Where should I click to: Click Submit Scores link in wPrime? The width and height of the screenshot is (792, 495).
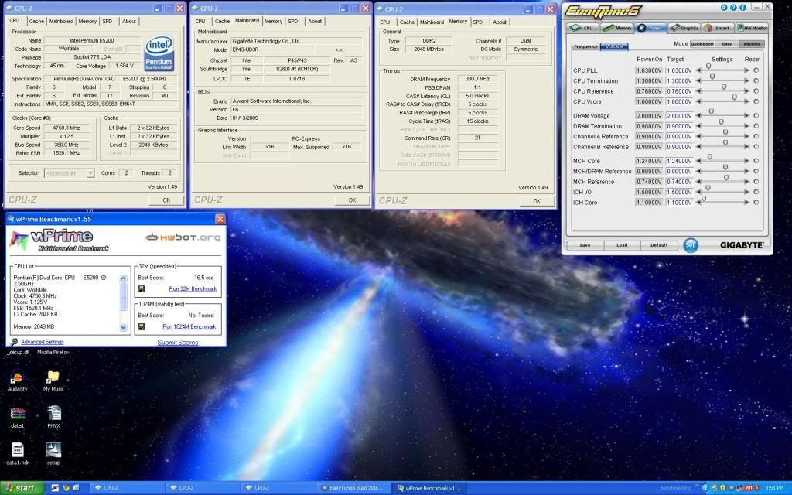tap(178, 343)
